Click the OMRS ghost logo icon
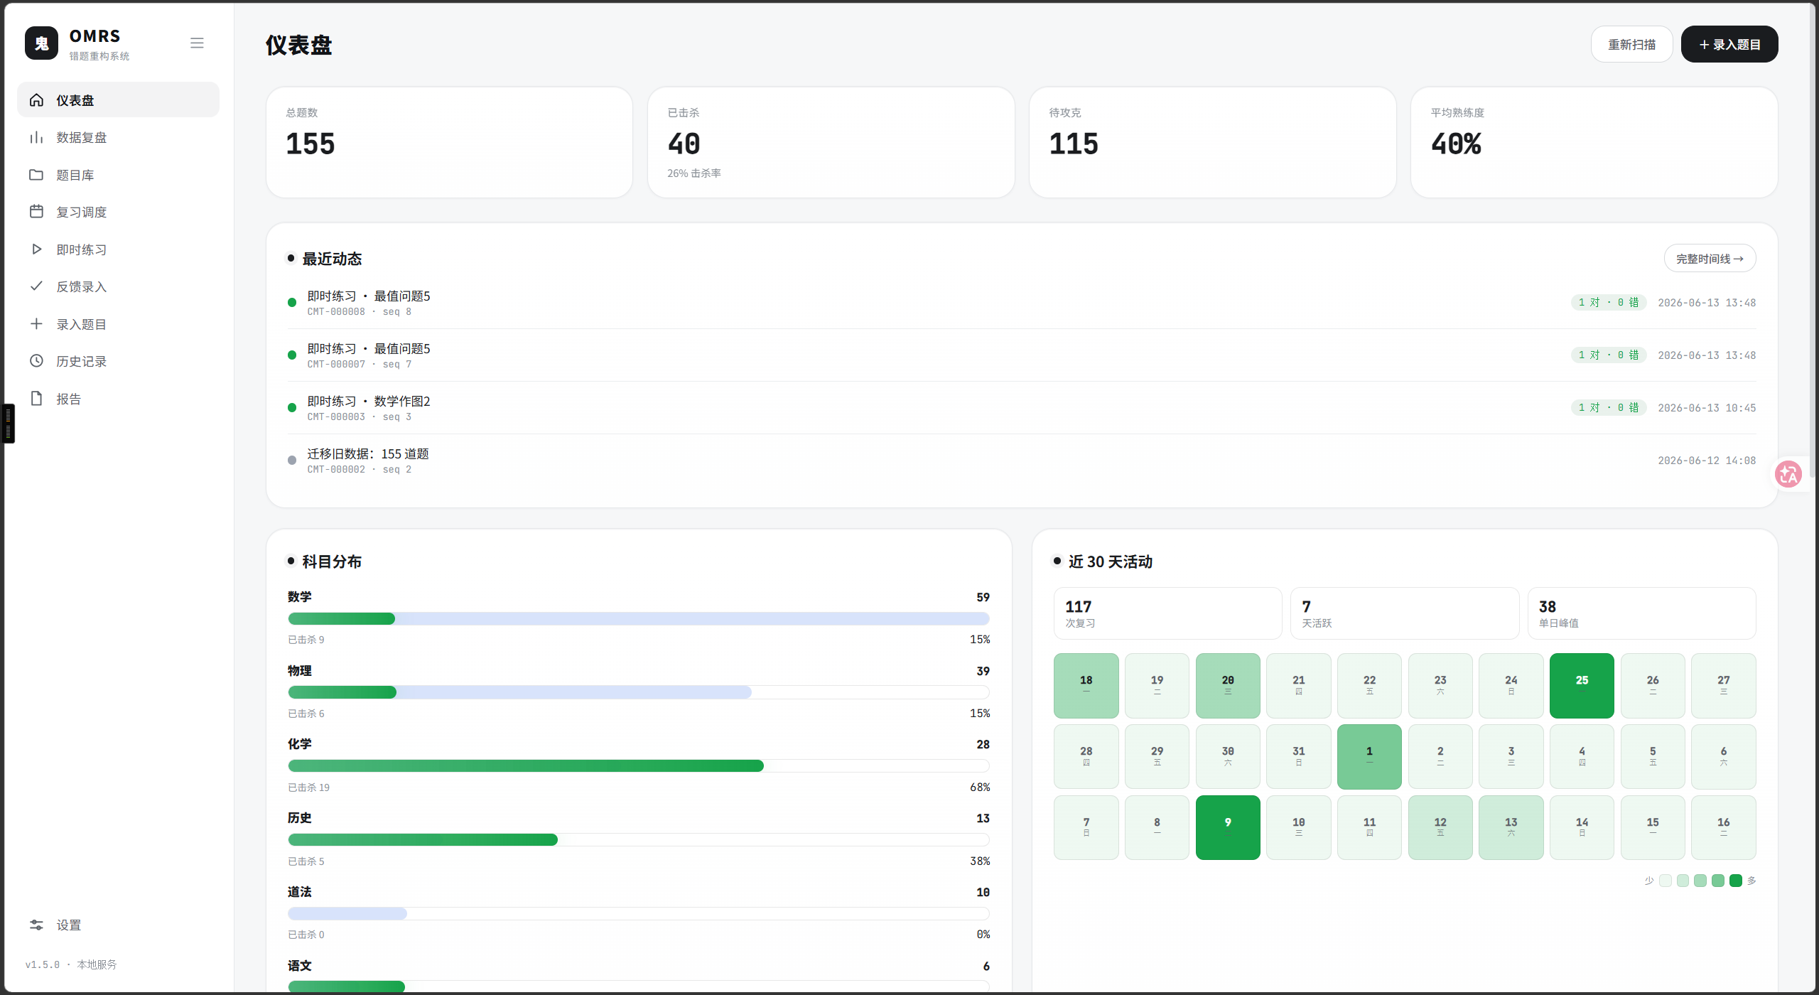 coord(41,43)
